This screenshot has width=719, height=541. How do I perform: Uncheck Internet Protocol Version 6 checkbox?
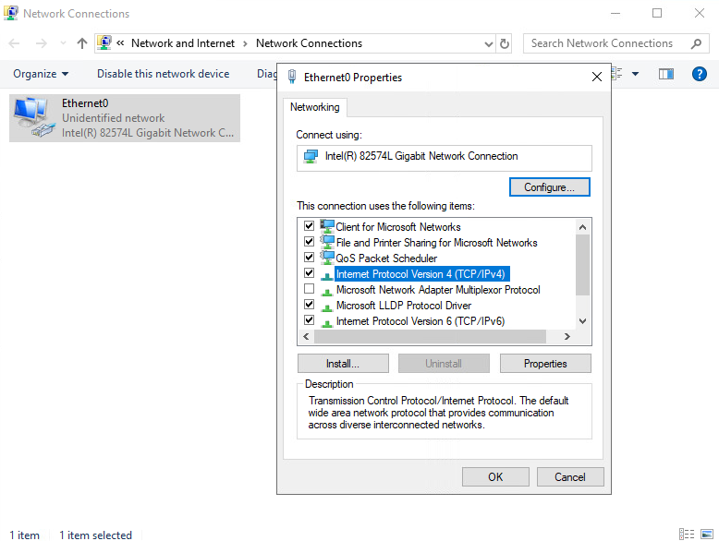pyautogui.click(x=309, y=319)
